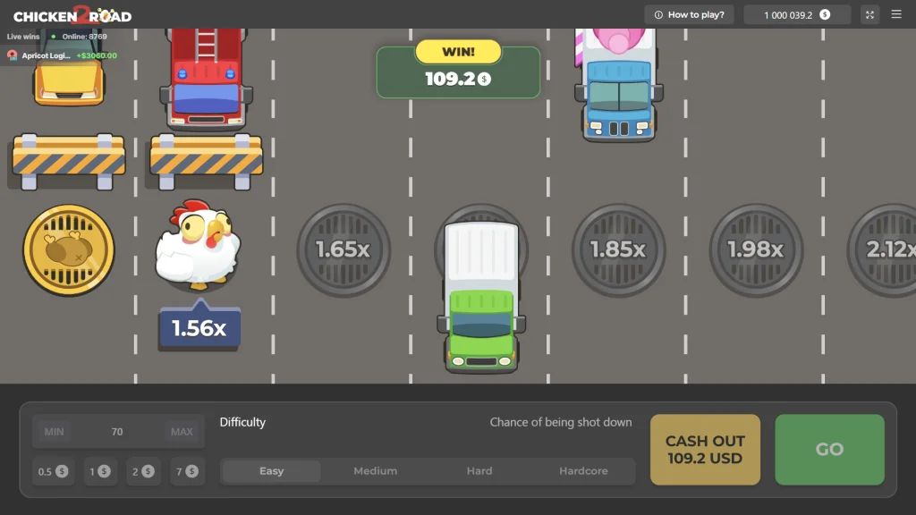Click the Apricot Logi player avatar

point(13,55)
